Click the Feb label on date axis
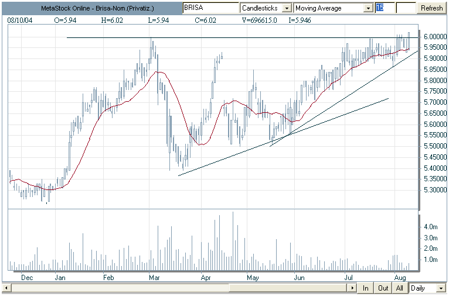 pyautogui.click(x=108, y=277)
